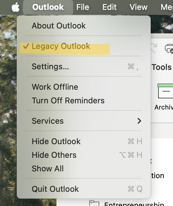The width and height of the screenshot is (173, 206).
Task: Click the printer icon in the toolbar
Action: tap(169, 49)
